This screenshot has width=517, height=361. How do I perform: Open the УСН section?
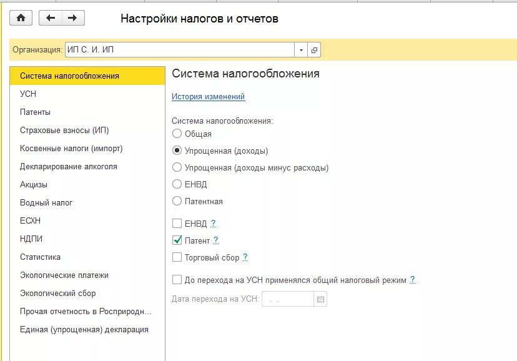click(87, 94)
